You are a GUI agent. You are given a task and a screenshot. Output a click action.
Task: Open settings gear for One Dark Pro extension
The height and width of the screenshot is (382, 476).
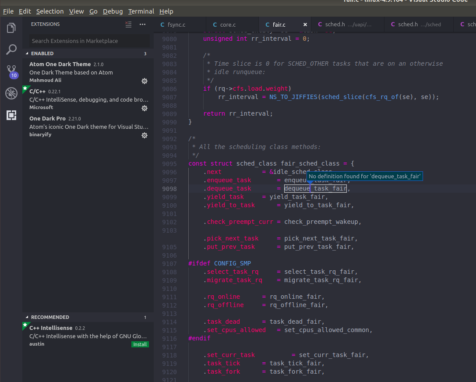click(x=145, y=135)
